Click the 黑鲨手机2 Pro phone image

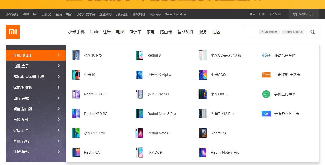pyautogui.click(x=203, y=114)
